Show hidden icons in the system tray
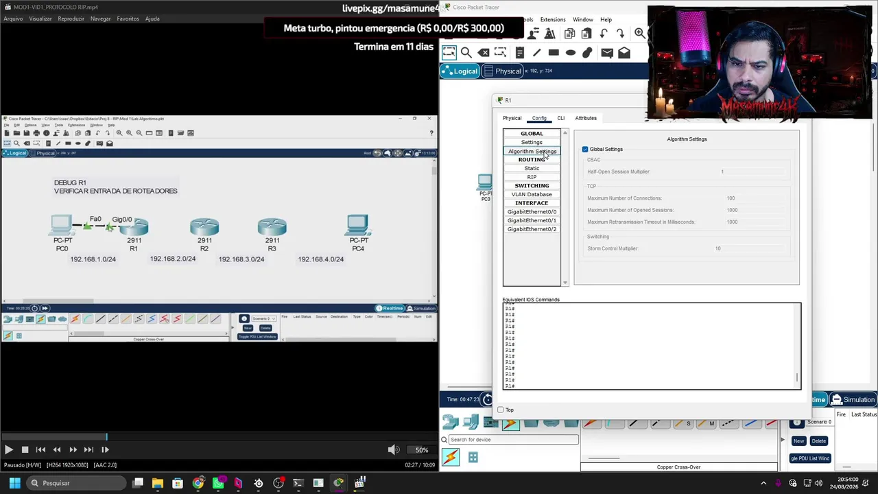This screenshot has width=878, height=494. (x=763, y=483)
